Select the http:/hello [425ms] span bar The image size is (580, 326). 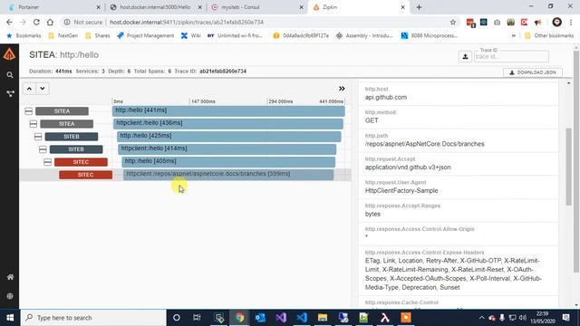click(x=229, y=137)
